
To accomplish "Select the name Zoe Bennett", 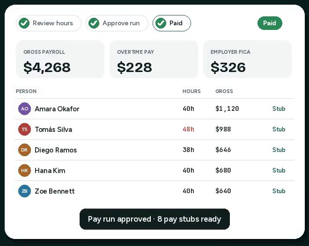I will (55, 191).
